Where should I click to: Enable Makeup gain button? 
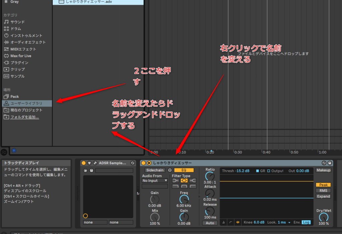[323, 170]
